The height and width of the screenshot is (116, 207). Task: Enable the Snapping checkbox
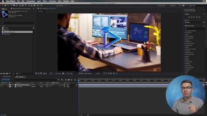coord(57,6)
